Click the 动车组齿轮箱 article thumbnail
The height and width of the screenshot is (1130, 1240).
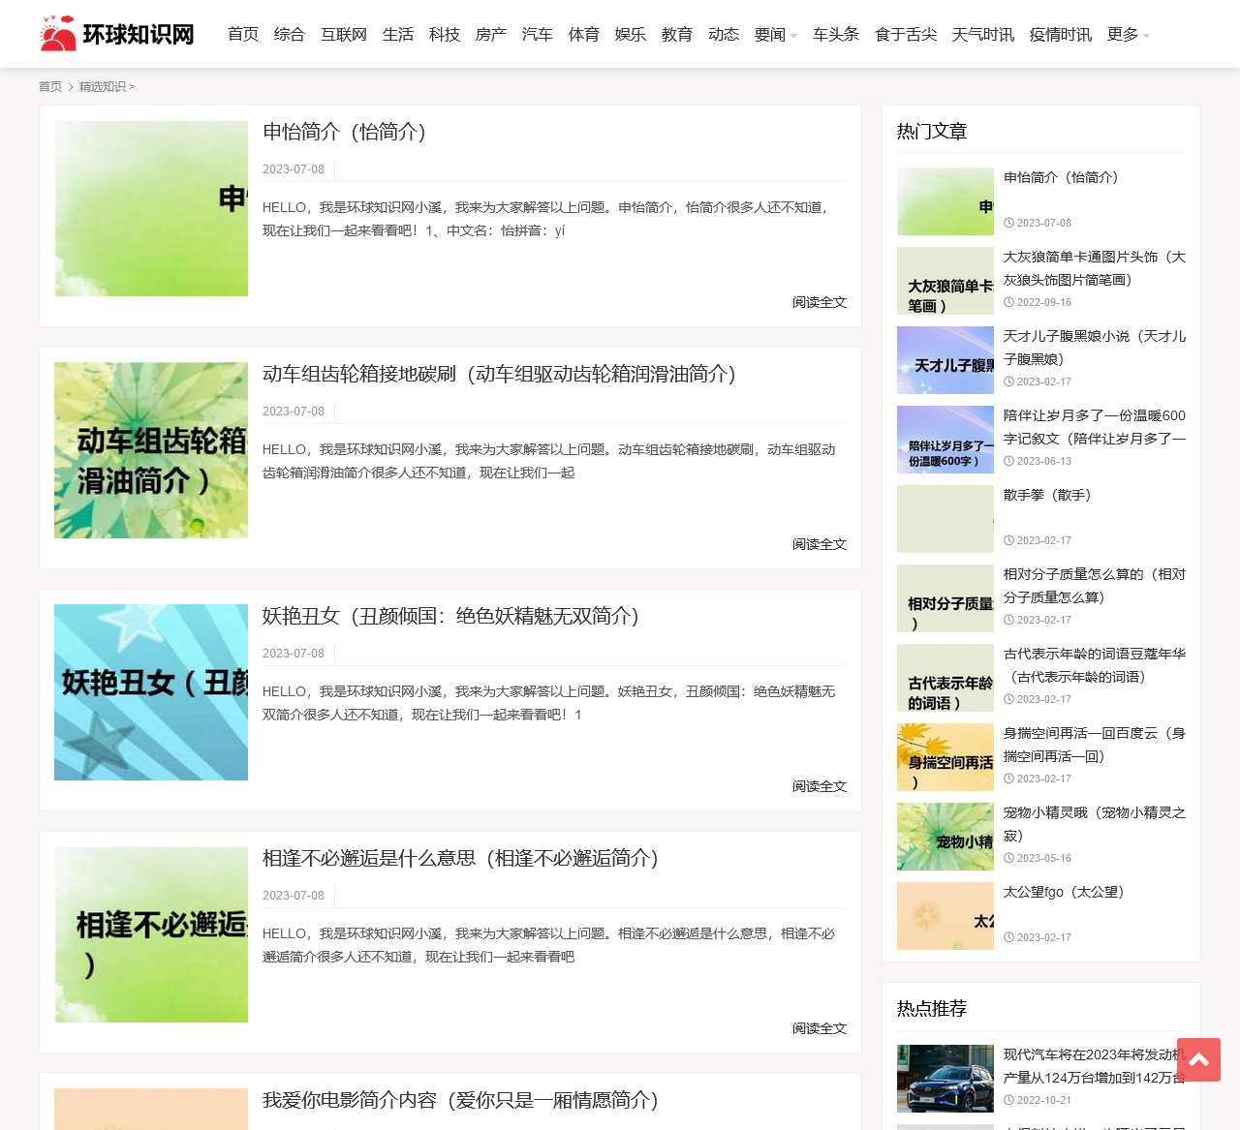pyautogui.click(x=151, y=450)
